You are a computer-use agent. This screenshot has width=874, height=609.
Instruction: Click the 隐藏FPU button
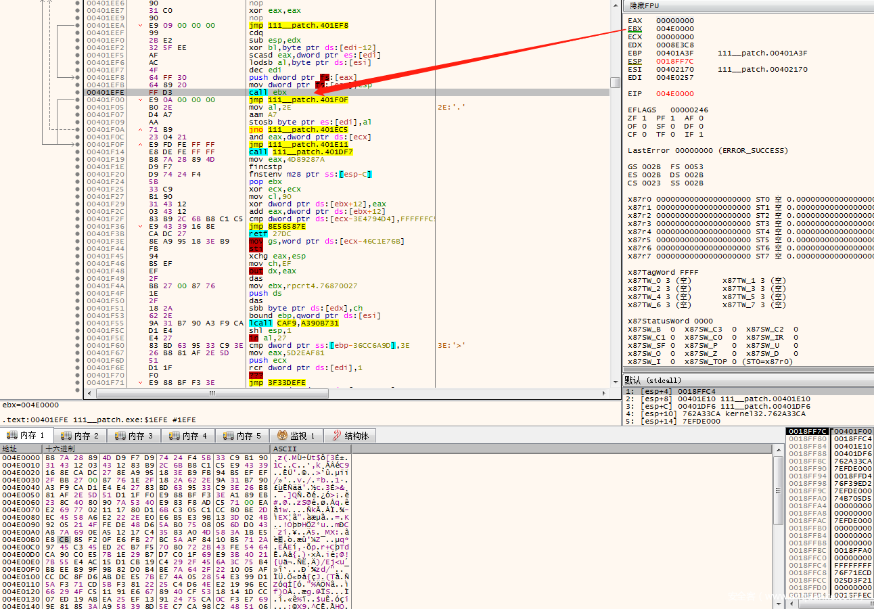click(x=644, y=5)
